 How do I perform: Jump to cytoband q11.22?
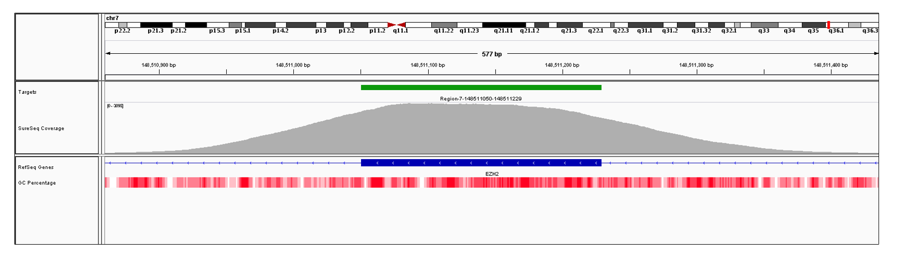click(x=444, y=31)
